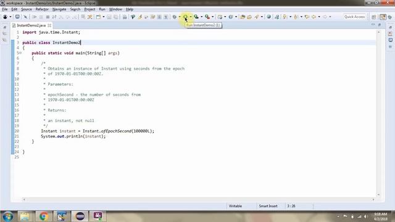
Task: Click the Save toolbar icon
Action: tap(109, 17)
